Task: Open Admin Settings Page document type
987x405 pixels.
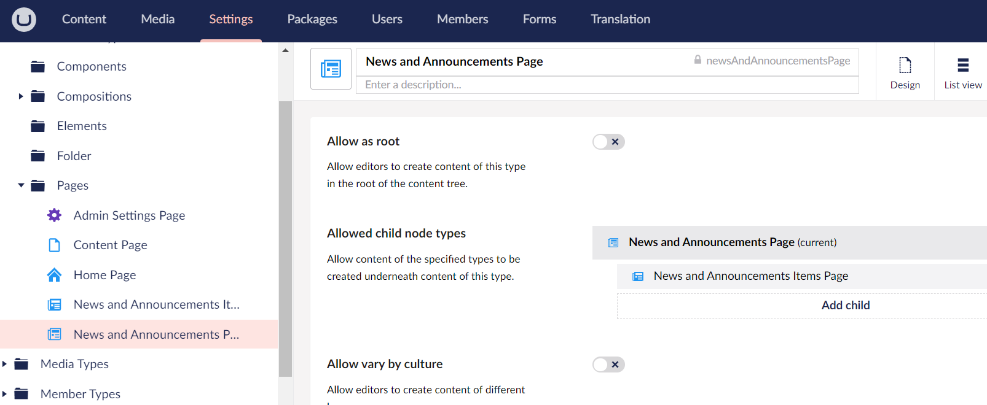Action: [129, 215]
